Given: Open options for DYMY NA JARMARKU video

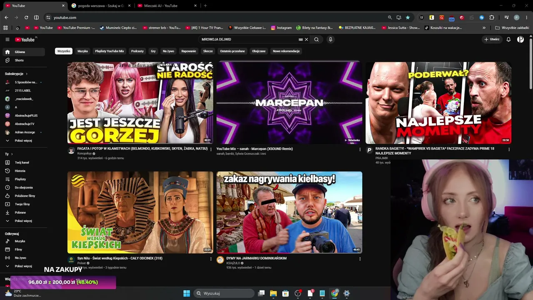Looking at the screenshot, I should pos(360,259).
